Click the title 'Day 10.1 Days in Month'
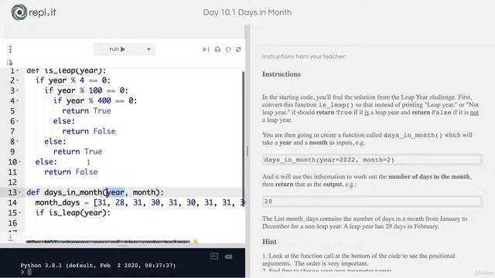Image resolution: width=495 pixels, height=278 pixels. 247,12
